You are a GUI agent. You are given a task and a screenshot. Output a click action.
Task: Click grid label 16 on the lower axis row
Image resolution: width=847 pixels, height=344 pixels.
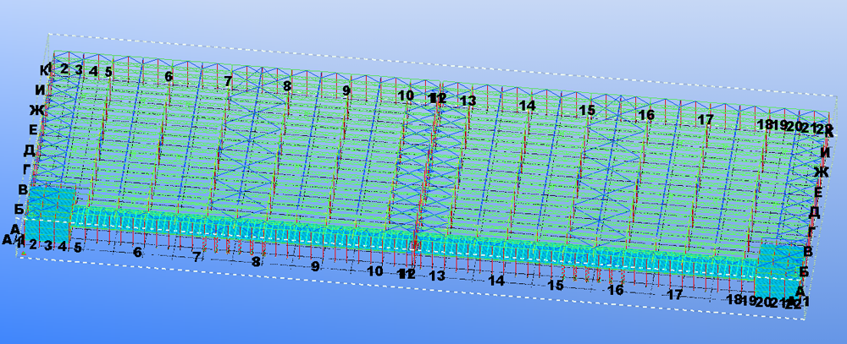(616, 290)
